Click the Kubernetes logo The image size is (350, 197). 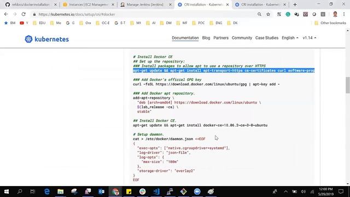pyautogui.click(x=47, y=39)
